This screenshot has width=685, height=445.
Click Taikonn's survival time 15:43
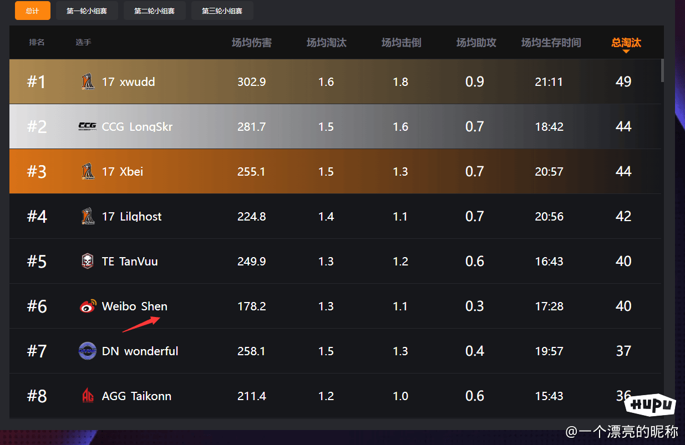click(x=549, y=396)
